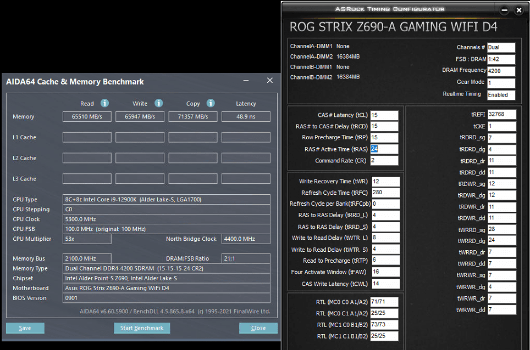The image size is (530, 350).
Task: Click the tWTR_S value field
Action: coord(385,249)
